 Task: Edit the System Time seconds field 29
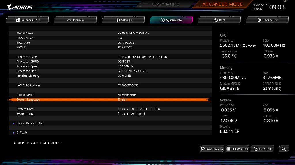tap(140, 114)
